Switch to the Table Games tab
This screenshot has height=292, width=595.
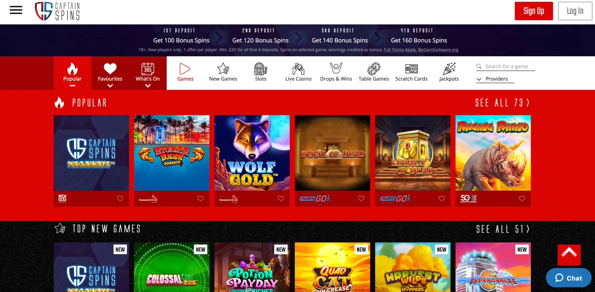click(x=374, y=72)
